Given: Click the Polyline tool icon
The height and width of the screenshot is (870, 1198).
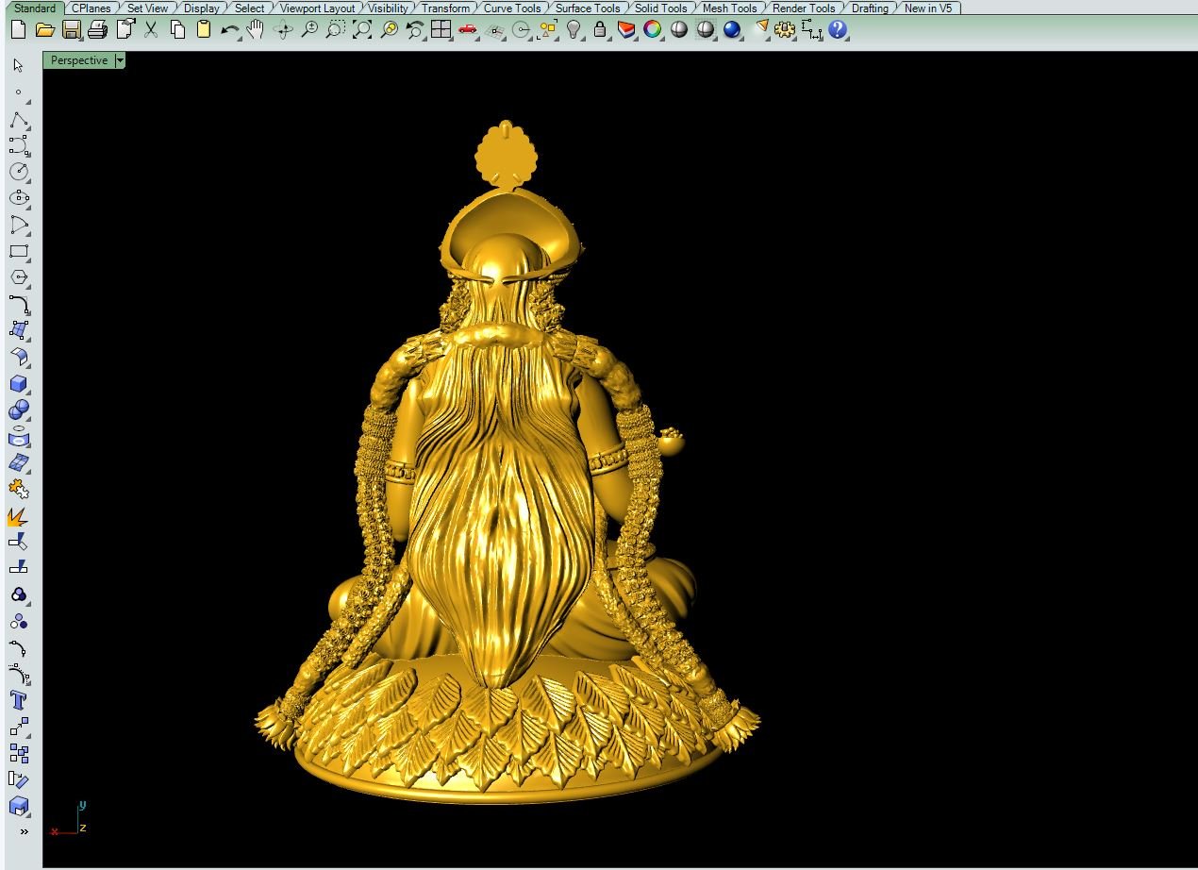Looking at the screenshot, I should coord(18,120).
